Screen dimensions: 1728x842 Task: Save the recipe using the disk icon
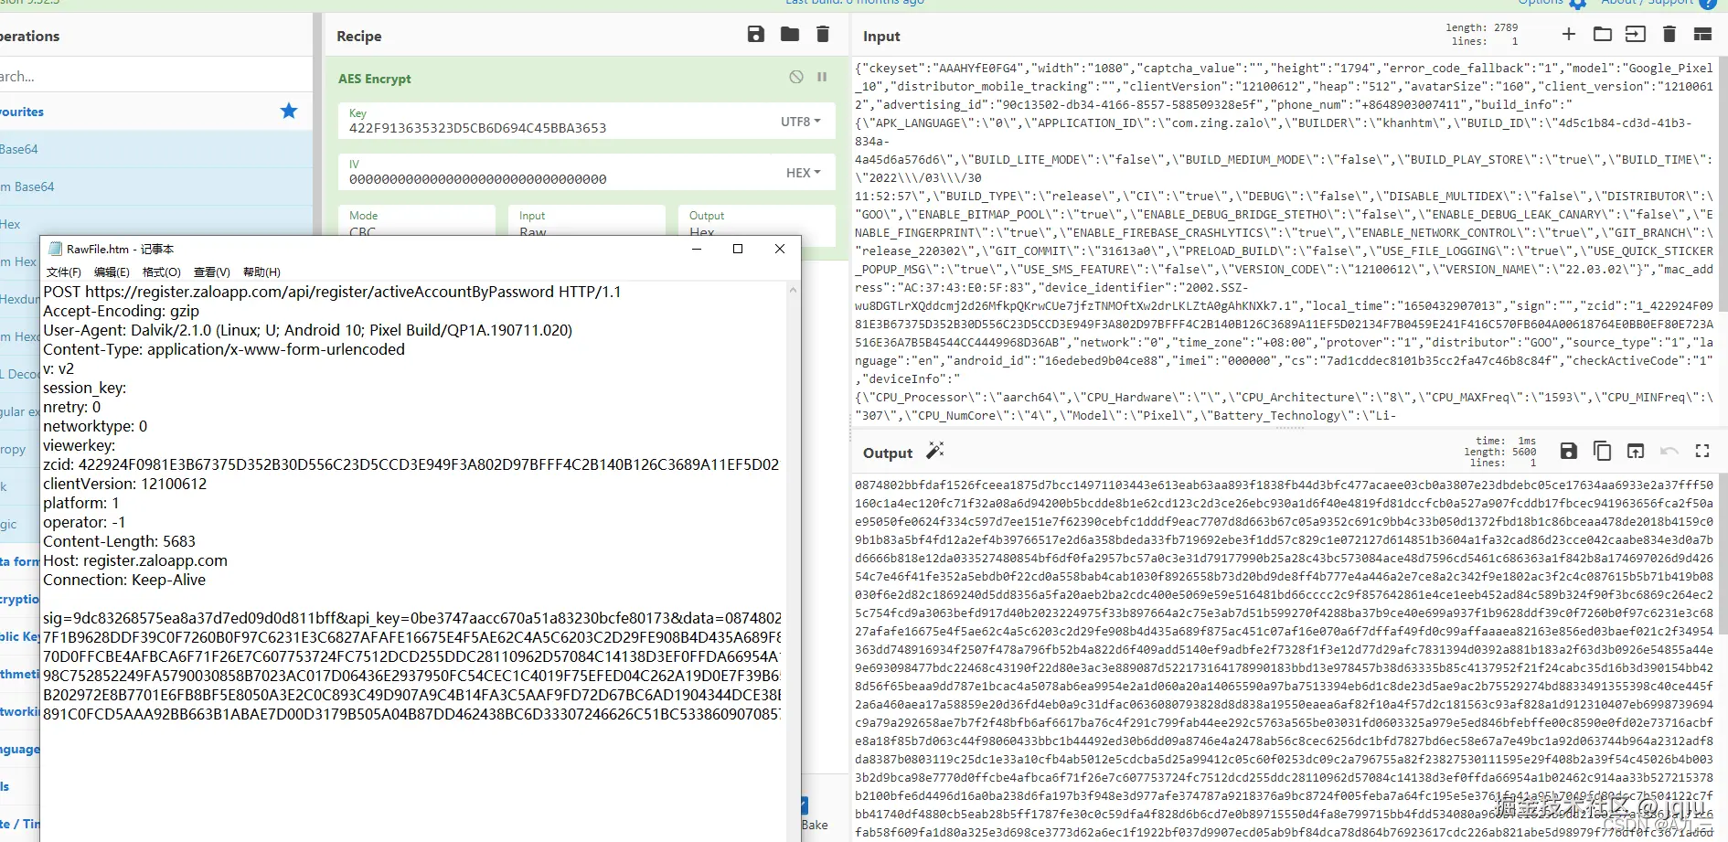pyautogui.click(x=756, y=35)
